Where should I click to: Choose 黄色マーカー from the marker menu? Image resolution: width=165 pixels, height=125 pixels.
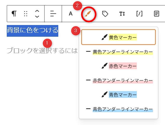pos(118,37)
